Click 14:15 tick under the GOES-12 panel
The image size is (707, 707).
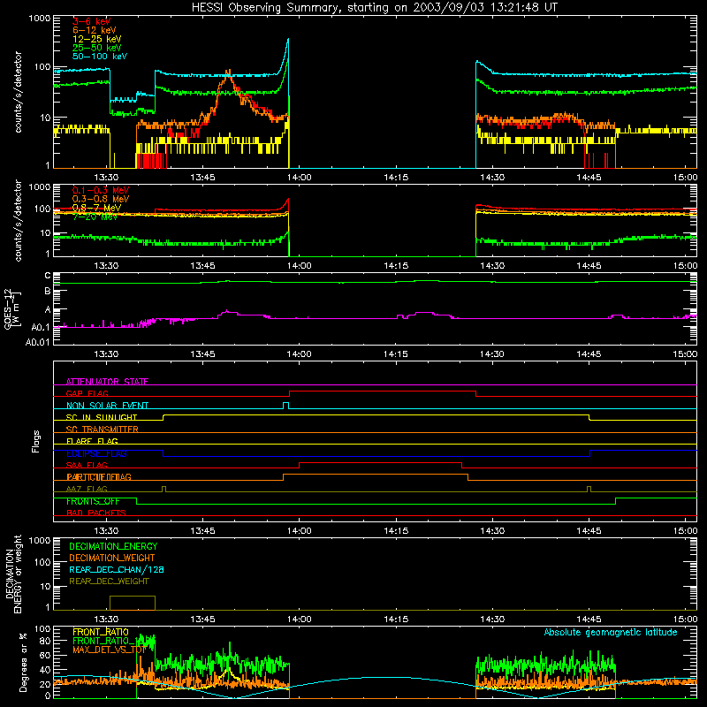pos(395,354)
